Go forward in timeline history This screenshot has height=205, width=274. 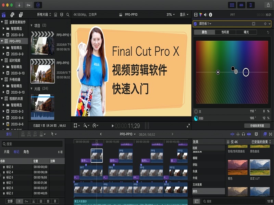point(172,134)
